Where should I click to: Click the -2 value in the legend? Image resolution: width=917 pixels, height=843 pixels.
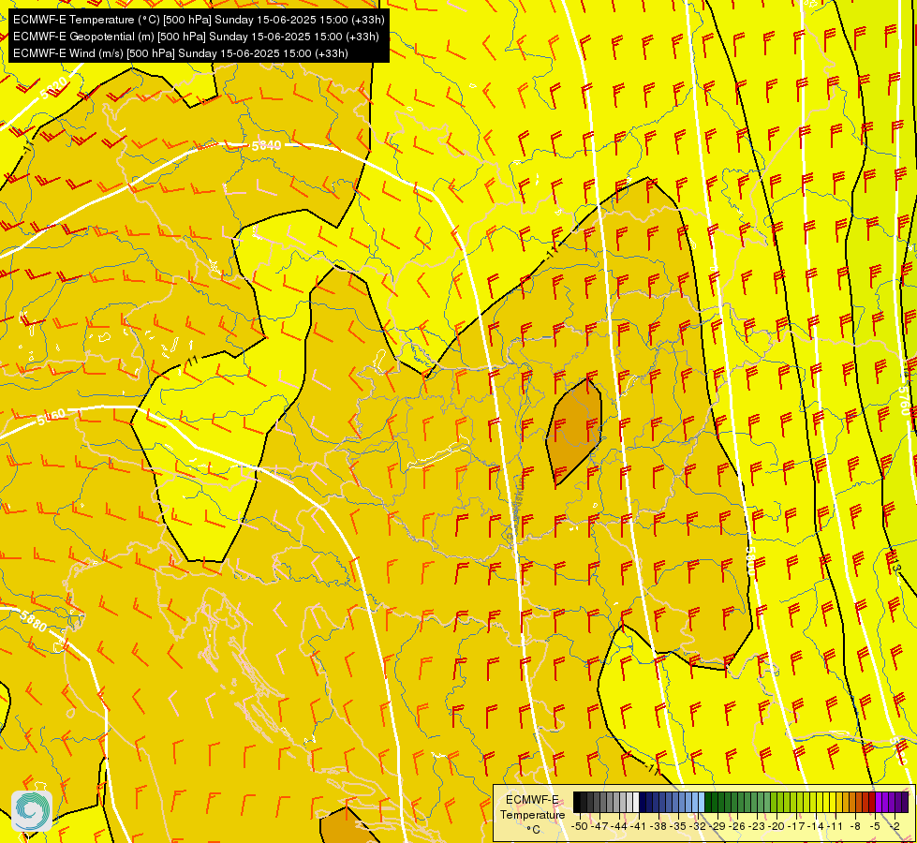pos(895,826)
